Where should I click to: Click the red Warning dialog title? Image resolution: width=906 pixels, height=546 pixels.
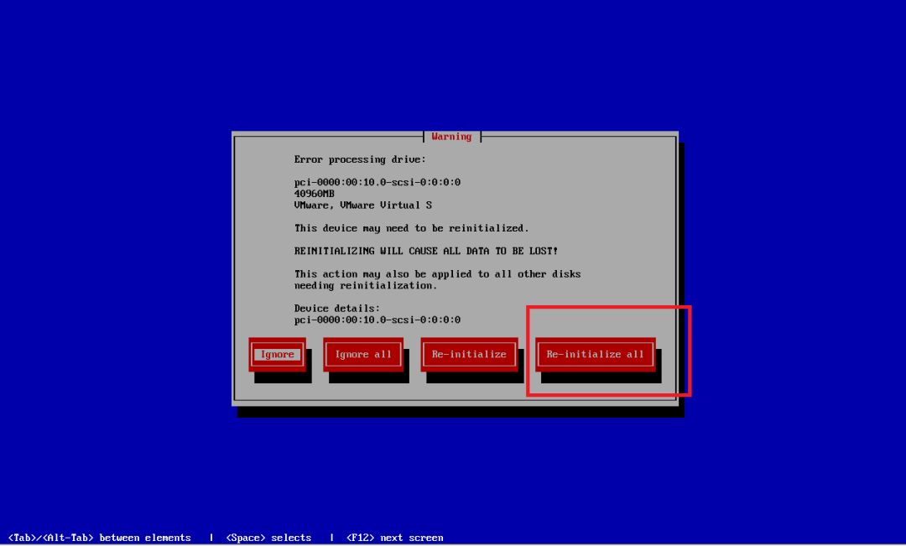451,137
